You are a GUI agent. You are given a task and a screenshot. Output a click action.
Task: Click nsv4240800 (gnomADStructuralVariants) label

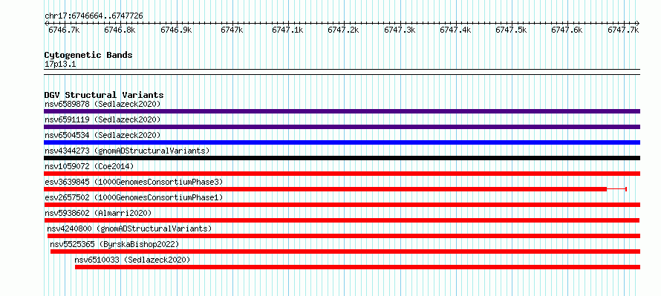point(129,228)
